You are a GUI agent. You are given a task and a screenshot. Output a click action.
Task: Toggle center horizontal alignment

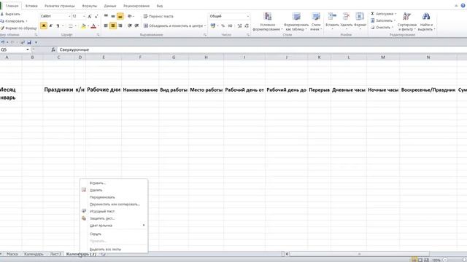(x=113, y=26)
